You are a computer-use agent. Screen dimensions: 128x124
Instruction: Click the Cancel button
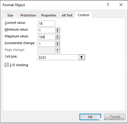click(115, 117)
